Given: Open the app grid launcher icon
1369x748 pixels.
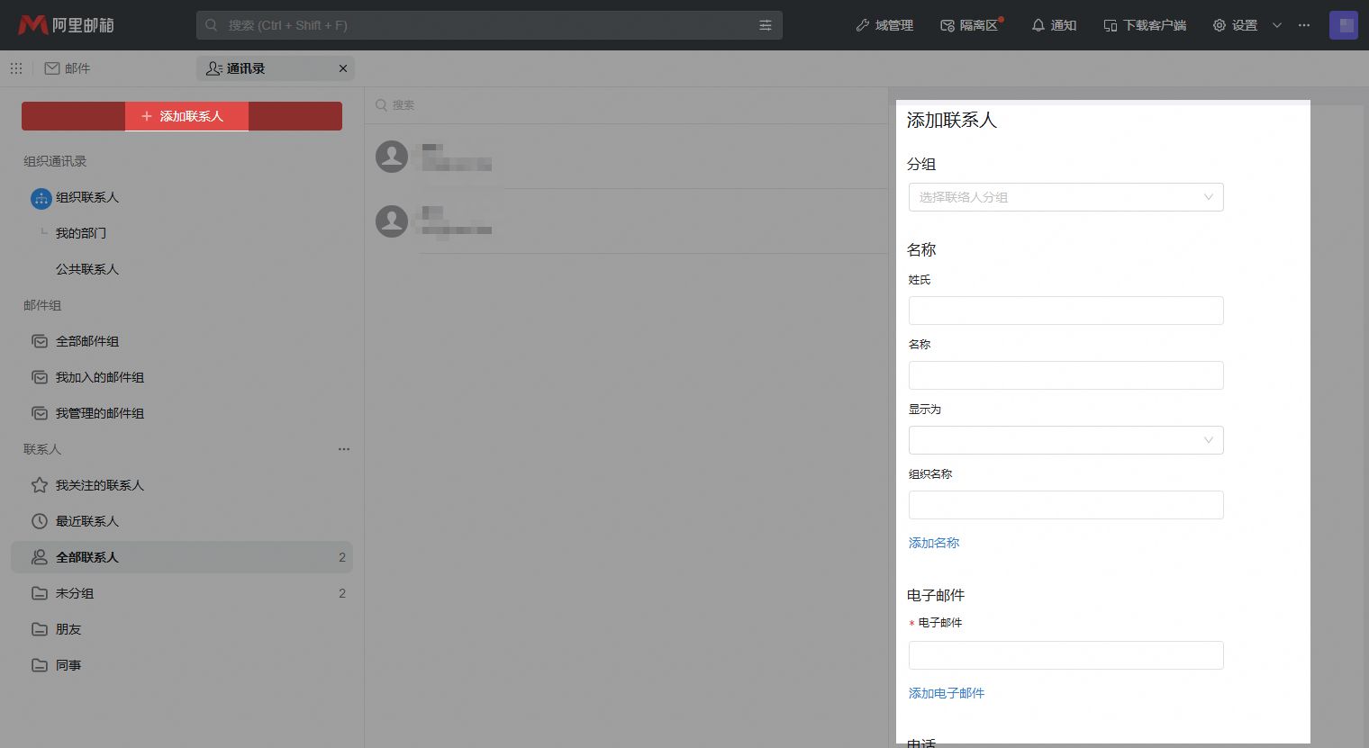Looking at the screenshot, I should (x=16, y=68).
